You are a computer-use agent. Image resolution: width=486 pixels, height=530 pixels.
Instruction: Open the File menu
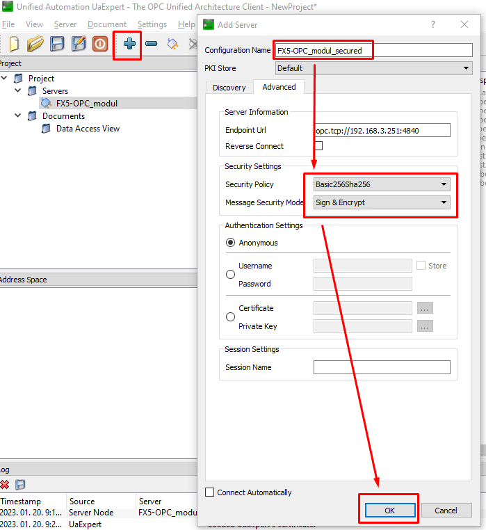coord(8,24)
